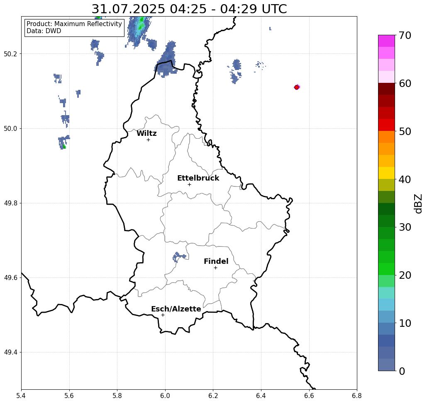Click the red high-reflectivity dot

(x=297, y=87)
